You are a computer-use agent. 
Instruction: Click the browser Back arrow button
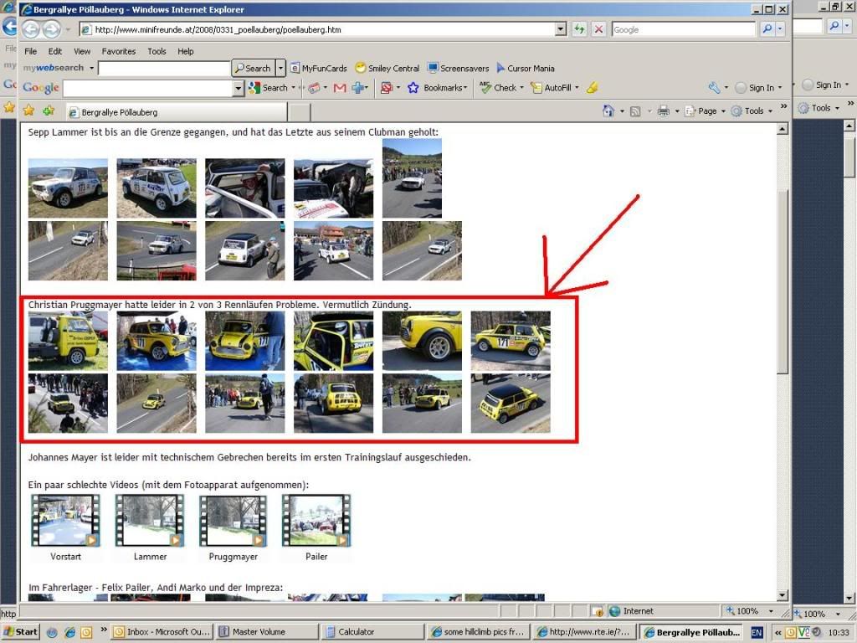[31, 29]
